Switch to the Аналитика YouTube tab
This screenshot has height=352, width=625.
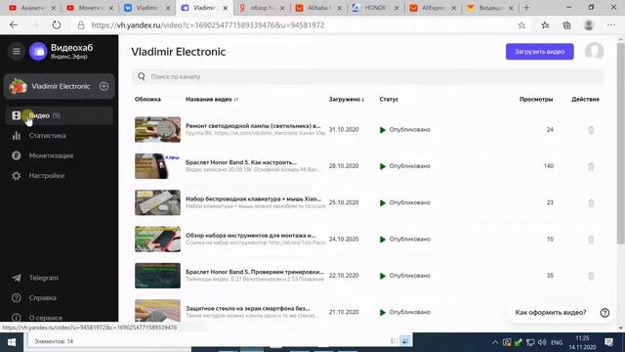(31, 8)
